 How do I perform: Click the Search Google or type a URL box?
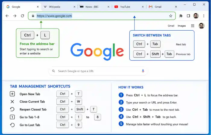tap(98, 71)
